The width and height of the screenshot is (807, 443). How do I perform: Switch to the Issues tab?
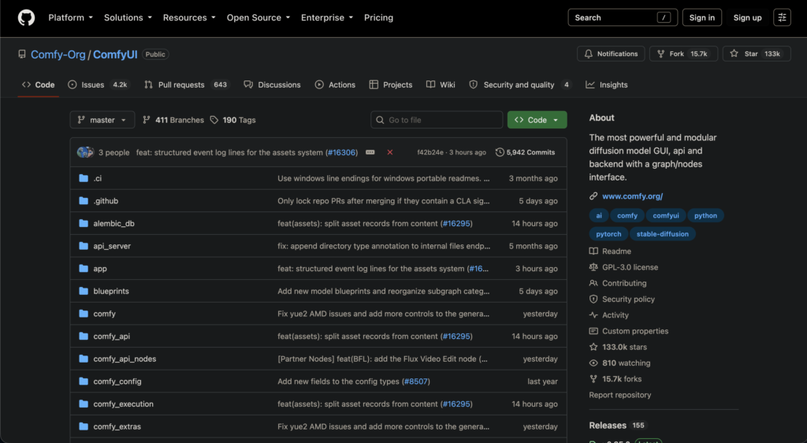[99, 85]
